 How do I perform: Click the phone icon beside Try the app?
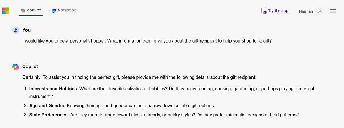pyautogui.click(x=264, y=11)
